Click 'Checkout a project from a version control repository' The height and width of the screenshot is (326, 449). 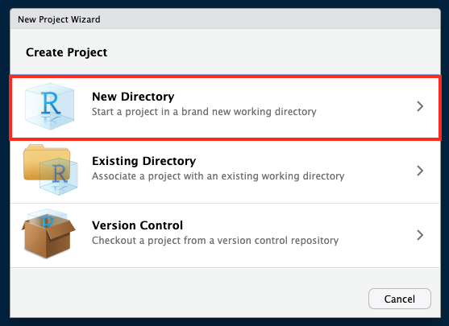tap(215, 240)
